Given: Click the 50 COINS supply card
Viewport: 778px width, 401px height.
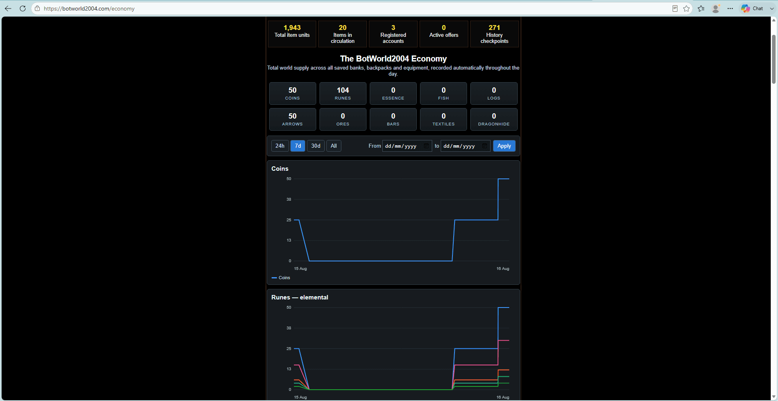Looking at the screenshot, I should point(293,93).
